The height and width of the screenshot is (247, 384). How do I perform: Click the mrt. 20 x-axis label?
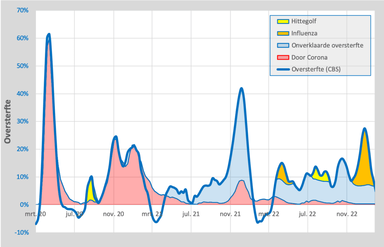[35, 214]
